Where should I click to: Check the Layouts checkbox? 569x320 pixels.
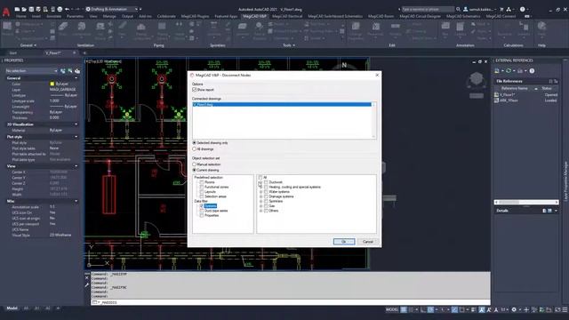click(202, 192)
